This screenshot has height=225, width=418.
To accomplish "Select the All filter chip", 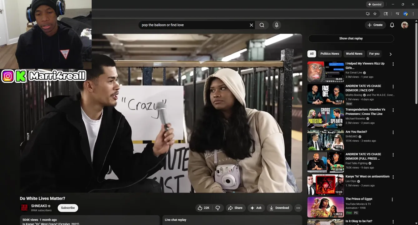I will coord(312,54).
